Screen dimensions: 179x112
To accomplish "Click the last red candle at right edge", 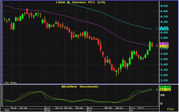I will tap(152, 45).
